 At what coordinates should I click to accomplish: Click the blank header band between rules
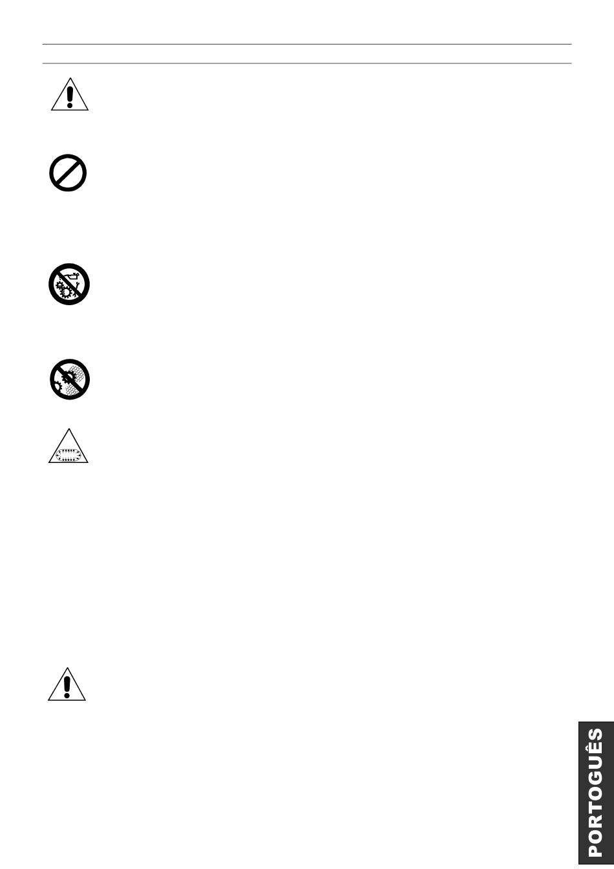307,54
